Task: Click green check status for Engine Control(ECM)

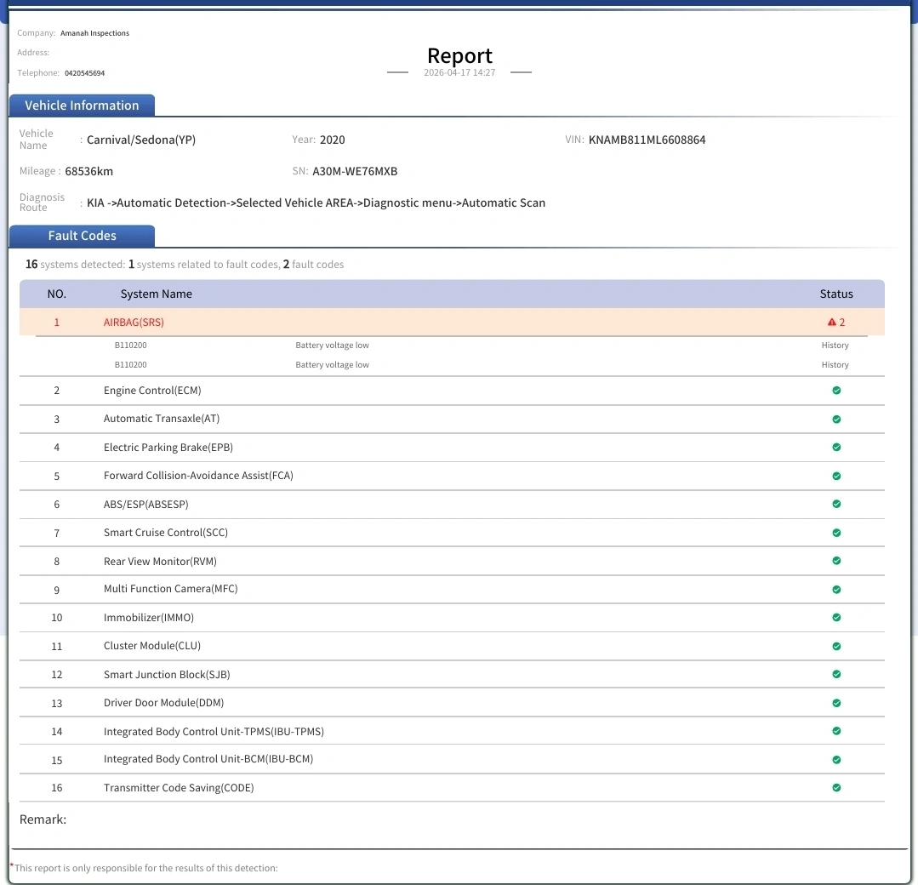Action: (x=836, y=391)
